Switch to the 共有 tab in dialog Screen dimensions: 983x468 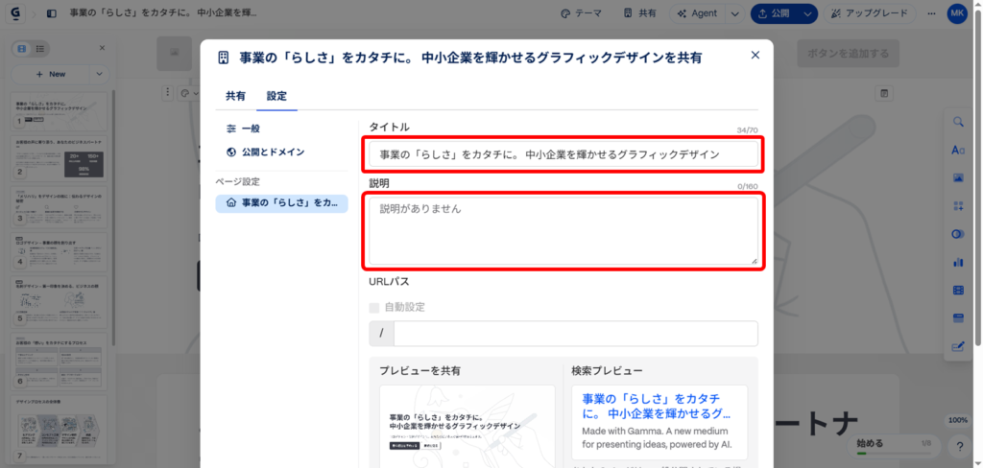(235, 96)
